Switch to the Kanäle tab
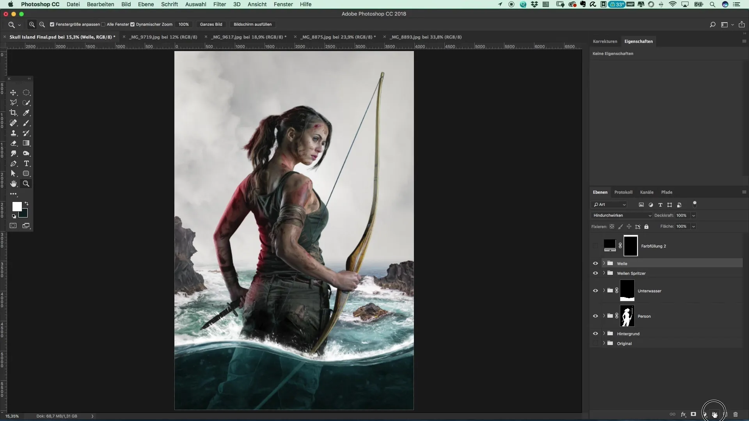Screen dimensions: 749x421 647,192
